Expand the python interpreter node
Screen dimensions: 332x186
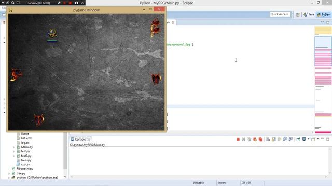coord(9,178)
